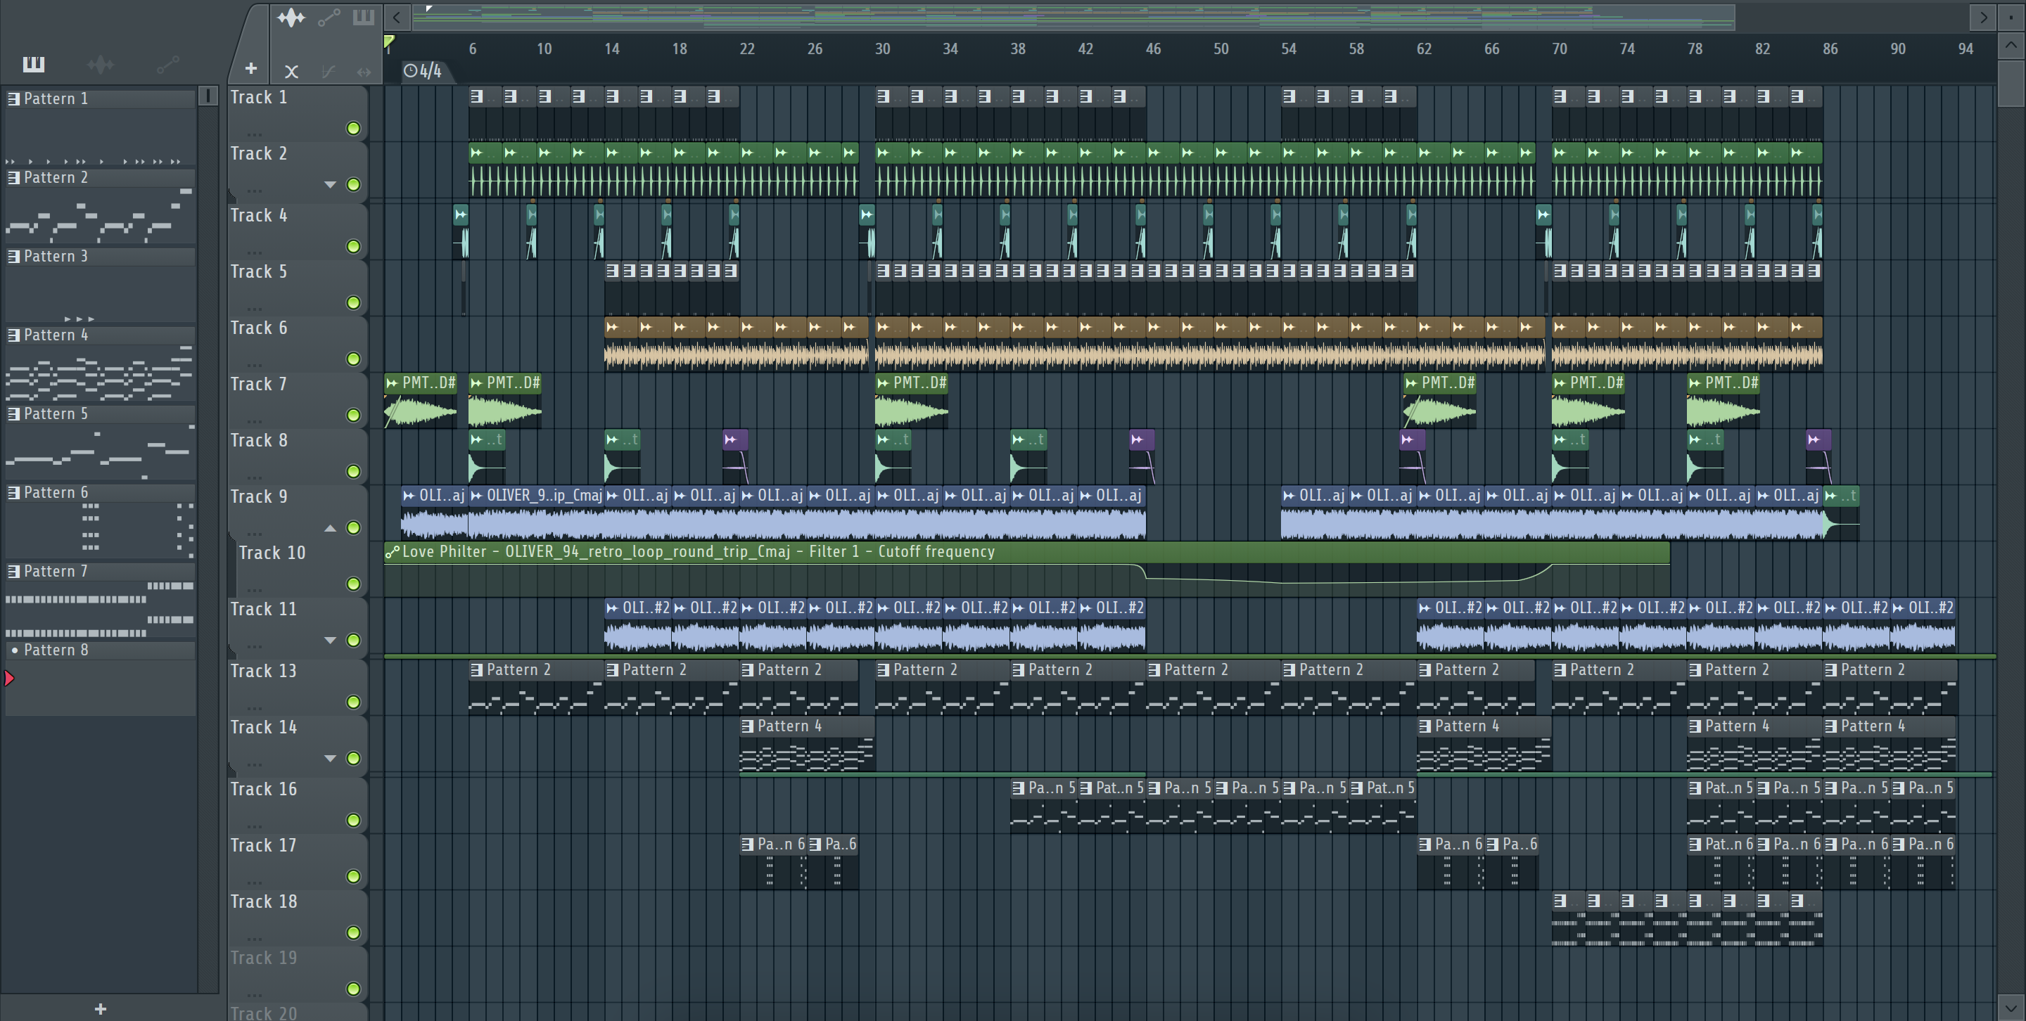Image resolution: width=2026 pixels, height=1021 pixels.
Task: Click the Track 18 header name
Action: click(x=264, y=901)
